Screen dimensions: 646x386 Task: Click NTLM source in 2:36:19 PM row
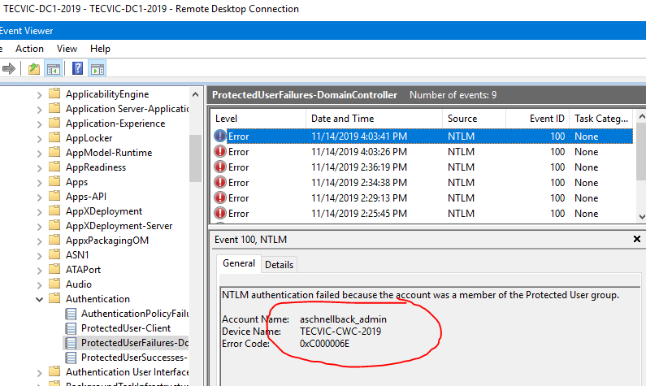(461, 167)
